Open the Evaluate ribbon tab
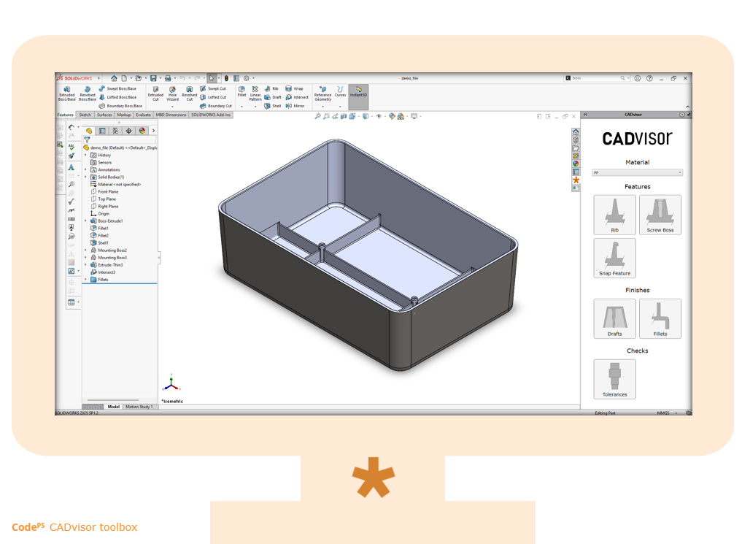742x544 pixels. [x=144, y=115]
